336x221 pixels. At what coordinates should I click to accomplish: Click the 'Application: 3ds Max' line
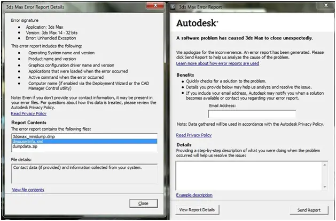pyautogui.click(x=44, y=27)
